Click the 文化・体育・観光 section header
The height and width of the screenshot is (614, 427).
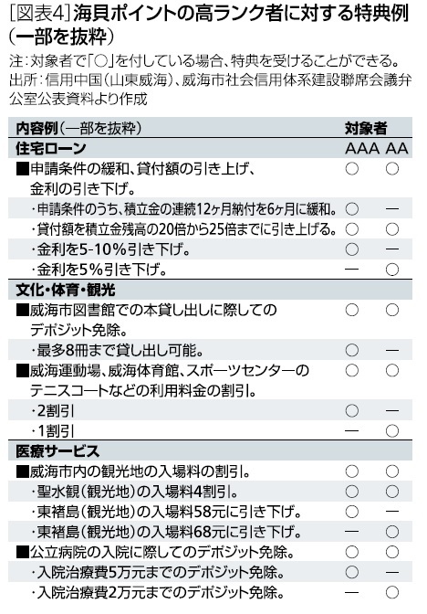pos(66,291)
